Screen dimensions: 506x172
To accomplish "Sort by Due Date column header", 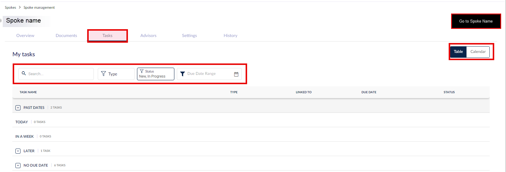I will pyautogui.click(x=369, y=92).
